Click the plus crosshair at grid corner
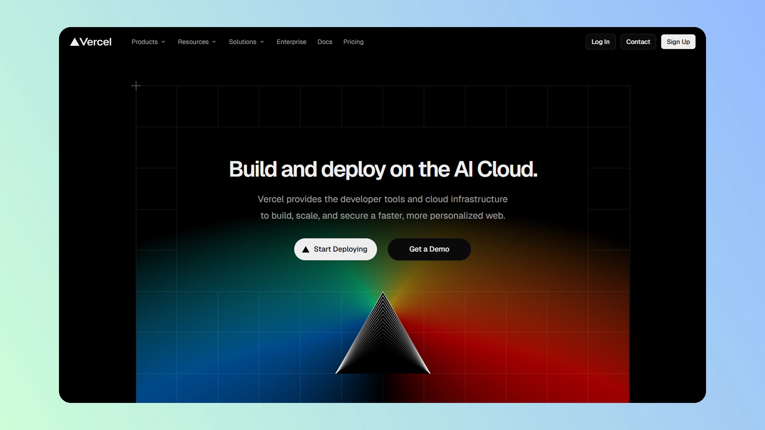This screenshot has height=430, width=765. point(136,86)
